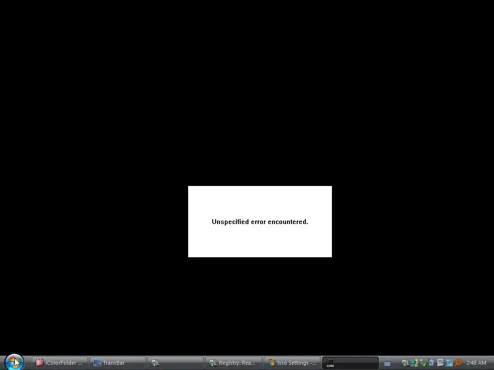Open the Registry::Rea... taskbar window

click(x=233, y=363)
